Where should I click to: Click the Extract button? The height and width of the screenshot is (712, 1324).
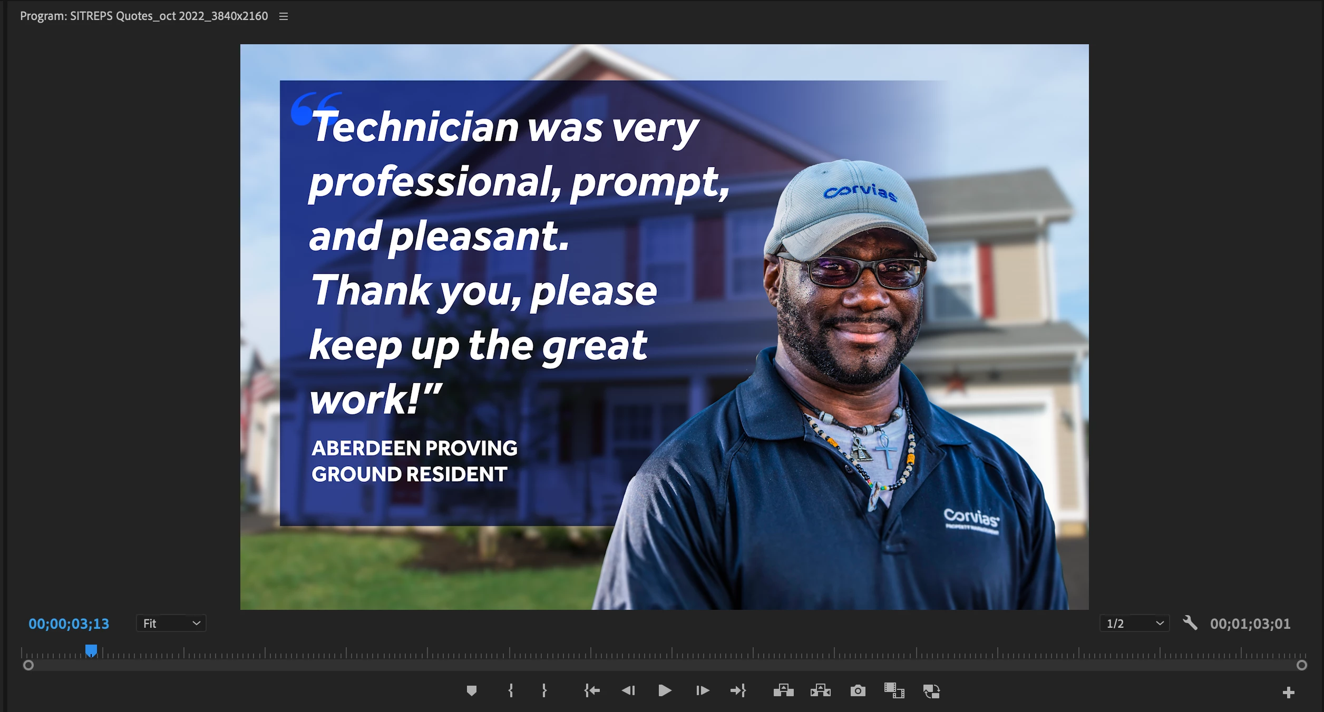(820, 690)
